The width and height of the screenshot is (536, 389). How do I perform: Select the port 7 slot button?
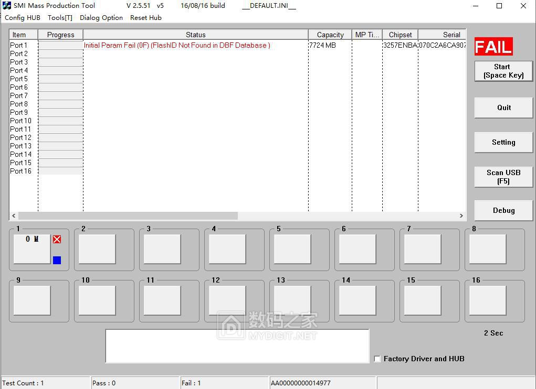click(423, 248)
